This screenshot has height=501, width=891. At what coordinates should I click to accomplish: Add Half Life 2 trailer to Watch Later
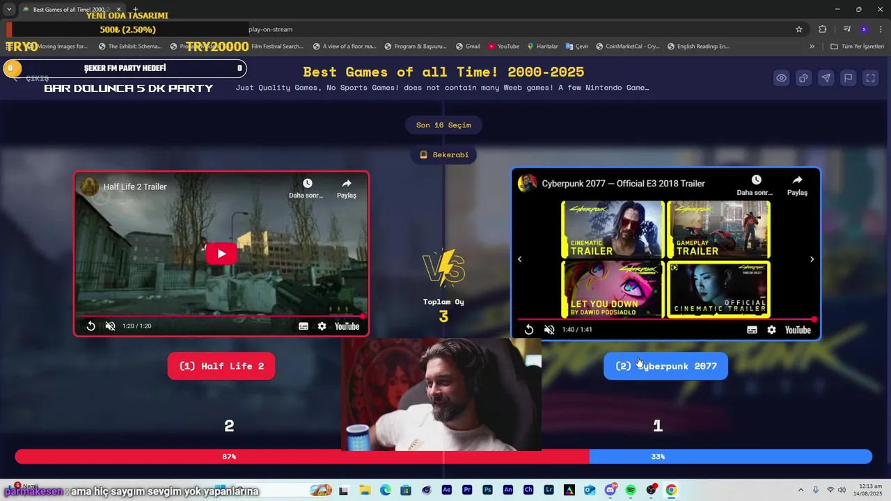[x=307, y=188]
